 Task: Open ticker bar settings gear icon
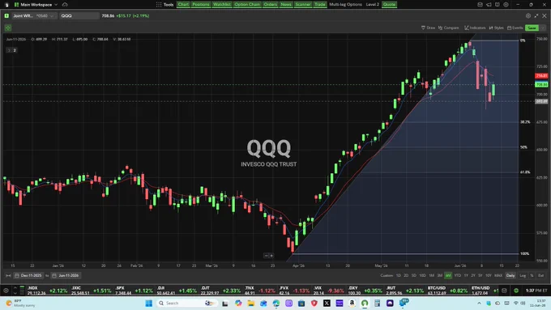[6, 291]
